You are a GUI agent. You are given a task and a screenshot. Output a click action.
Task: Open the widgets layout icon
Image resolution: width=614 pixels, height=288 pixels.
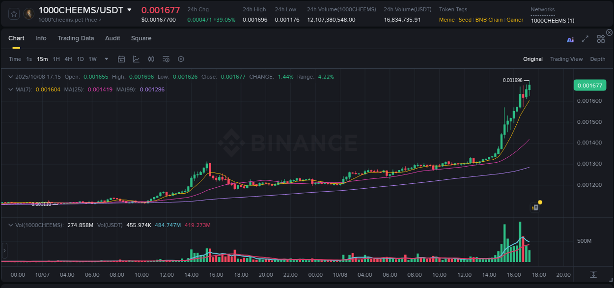tap(601, 39)
